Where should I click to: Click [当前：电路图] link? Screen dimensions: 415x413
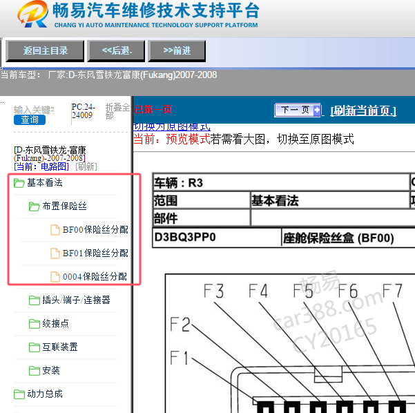pyautogui.click(x=41, y=166)
